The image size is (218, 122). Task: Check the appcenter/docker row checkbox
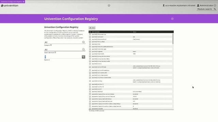[x=90, y=109]
